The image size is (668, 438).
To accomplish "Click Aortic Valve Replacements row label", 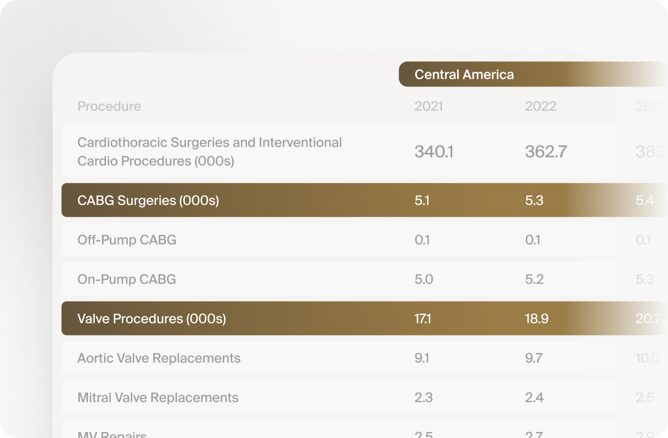I will click(159, 358).
